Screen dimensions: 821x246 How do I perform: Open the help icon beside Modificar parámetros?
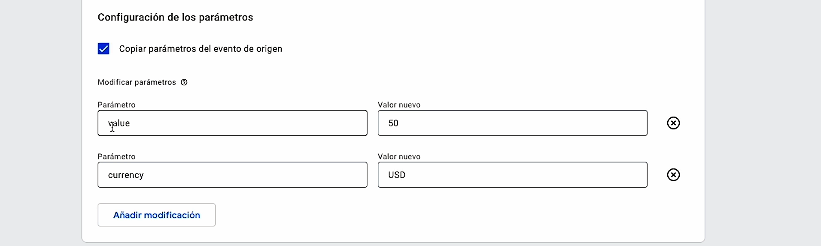(184, 82)
